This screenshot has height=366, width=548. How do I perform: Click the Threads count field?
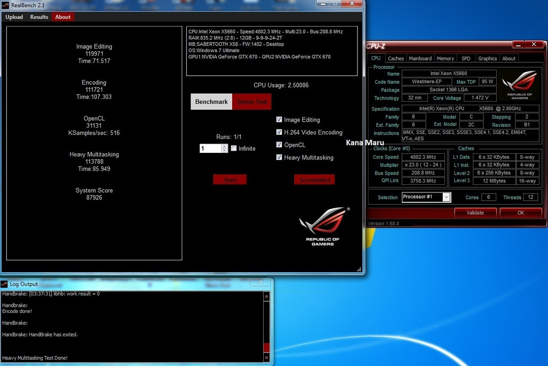coord(531,197)
